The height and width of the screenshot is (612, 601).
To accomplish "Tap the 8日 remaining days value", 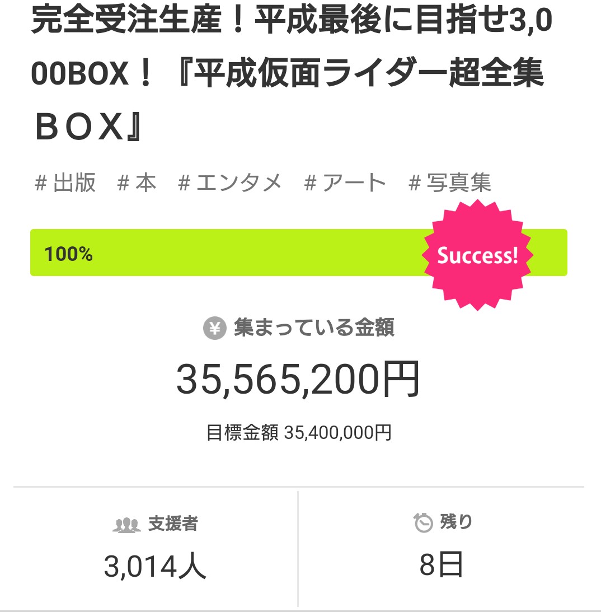I will [442, 566].
